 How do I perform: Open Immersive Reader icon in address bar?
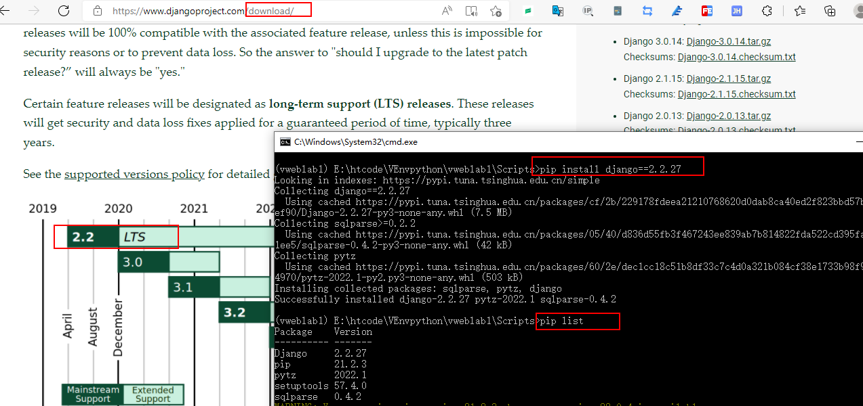click(x=471, y=11)
